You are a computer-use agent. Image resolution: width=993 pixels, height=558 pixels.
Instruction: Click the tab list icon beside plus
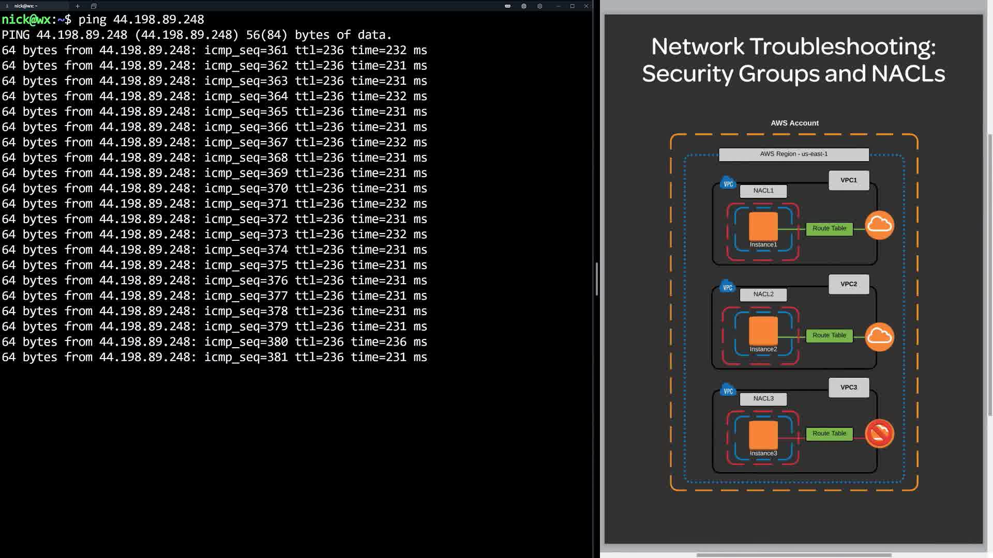tap(94, 6)
